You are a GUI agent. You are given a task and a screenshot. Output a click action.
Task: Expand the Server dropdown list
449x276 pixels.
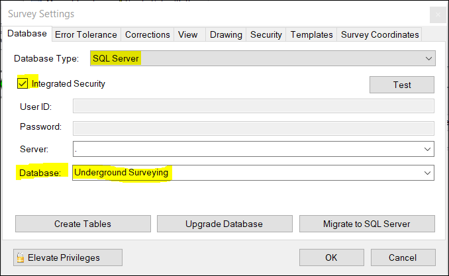click(x=427, y=150)
